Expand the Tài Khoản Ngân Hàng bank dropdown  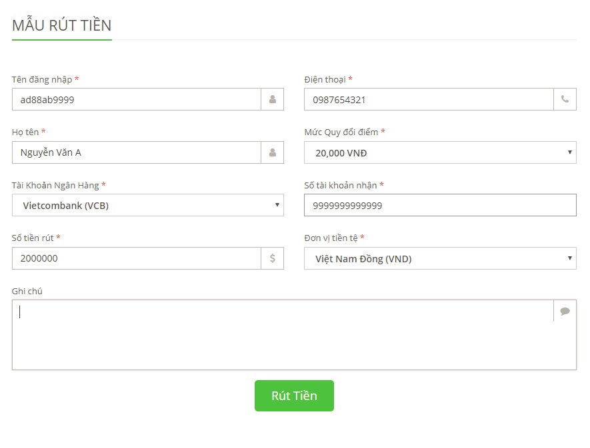148,205
